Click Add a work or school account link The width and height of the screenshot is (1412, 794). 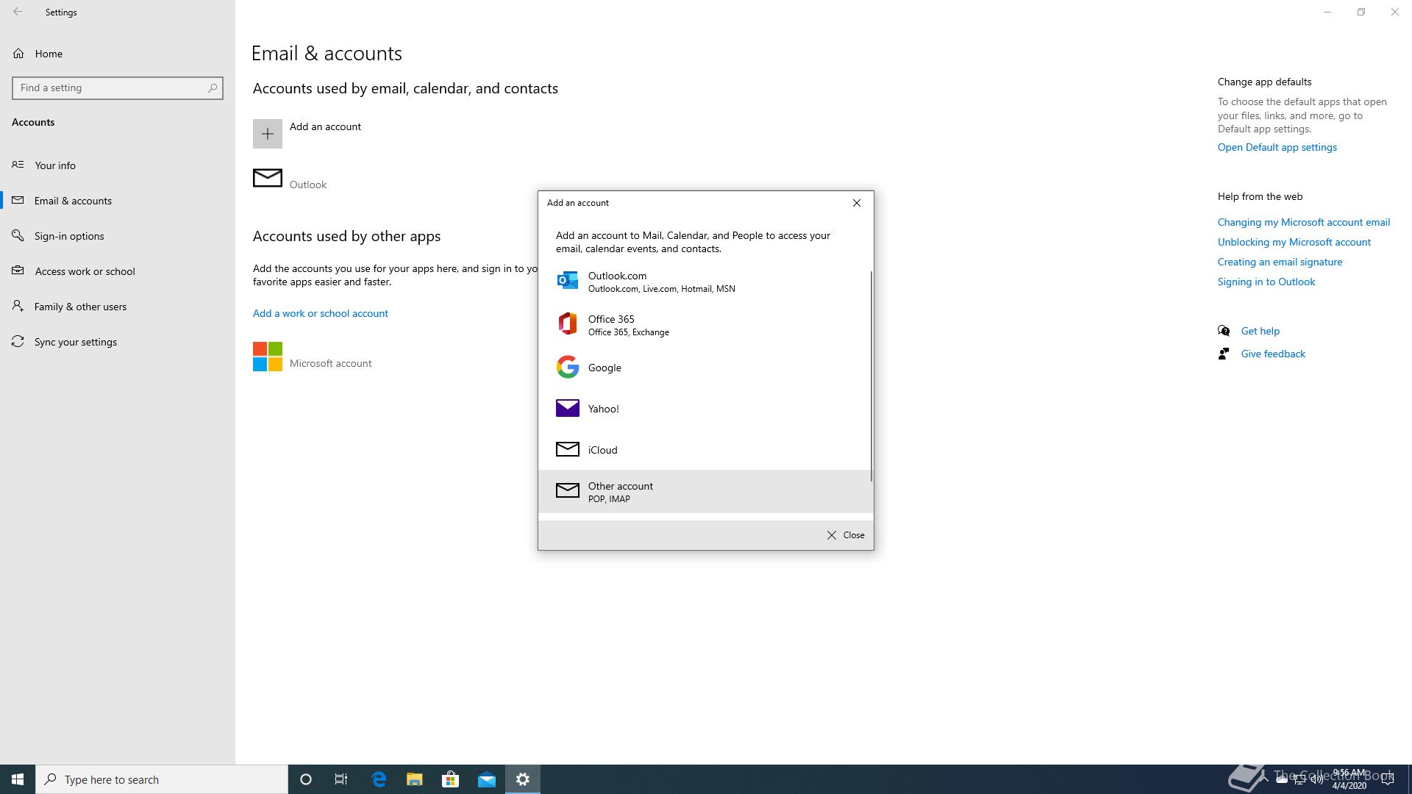(320, 313)
